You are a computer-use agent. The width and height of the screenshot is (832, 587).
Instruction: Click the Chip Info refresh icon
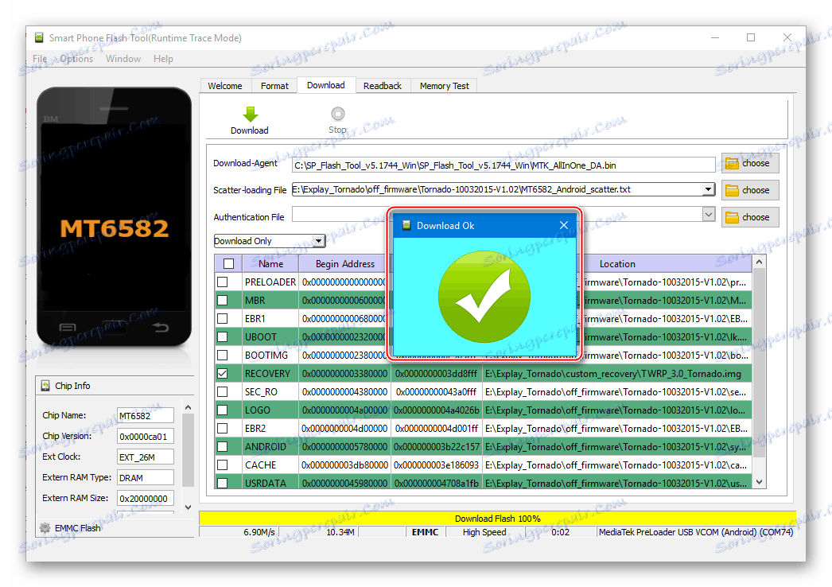point(45,386)
